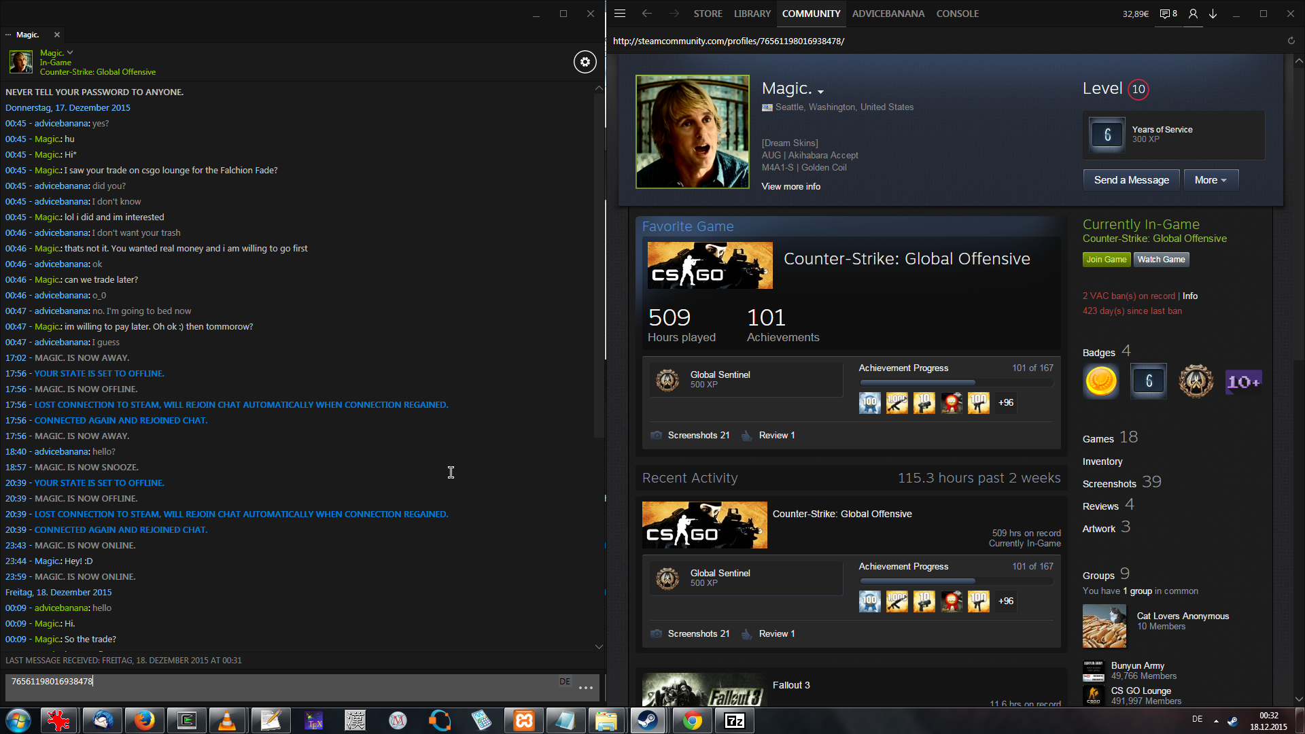
Task: Close the Magic. chat tab
Action: tap(57, 35)
